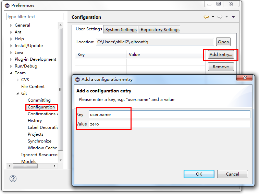The image size is (259, 194).
Task: Click the Eclipse icon in Add entry dialog
Action: coord(77,79)
